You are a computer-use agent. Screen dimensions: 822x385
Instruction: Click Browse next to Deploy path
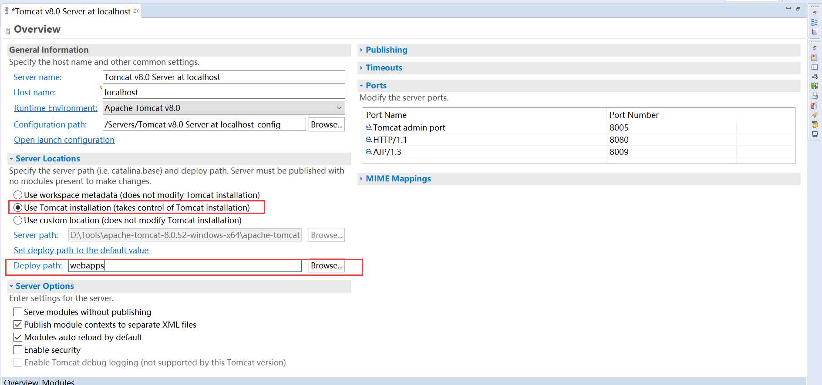click(x=327, y=265)
